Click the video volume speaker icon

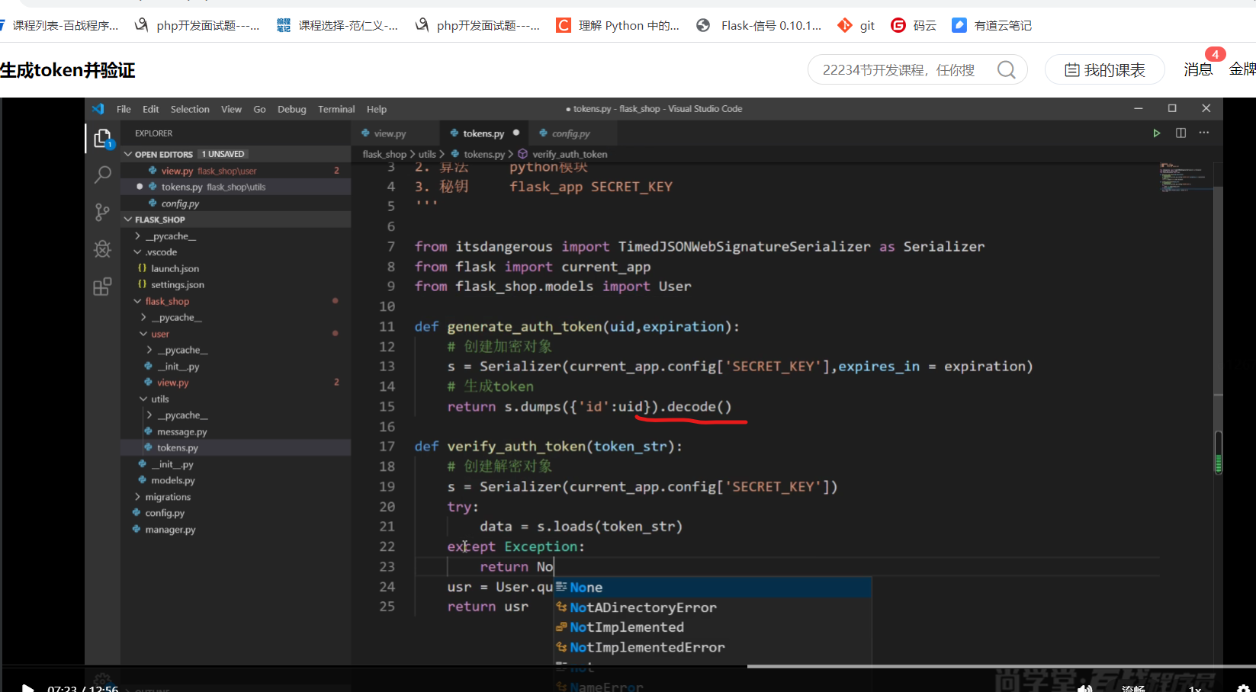point(1084,688)
